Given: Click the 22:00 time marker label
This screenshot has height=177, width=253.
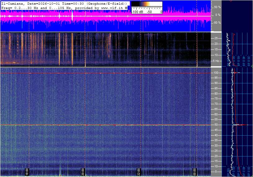Looking at the screenshot, I should pos(138,172).
